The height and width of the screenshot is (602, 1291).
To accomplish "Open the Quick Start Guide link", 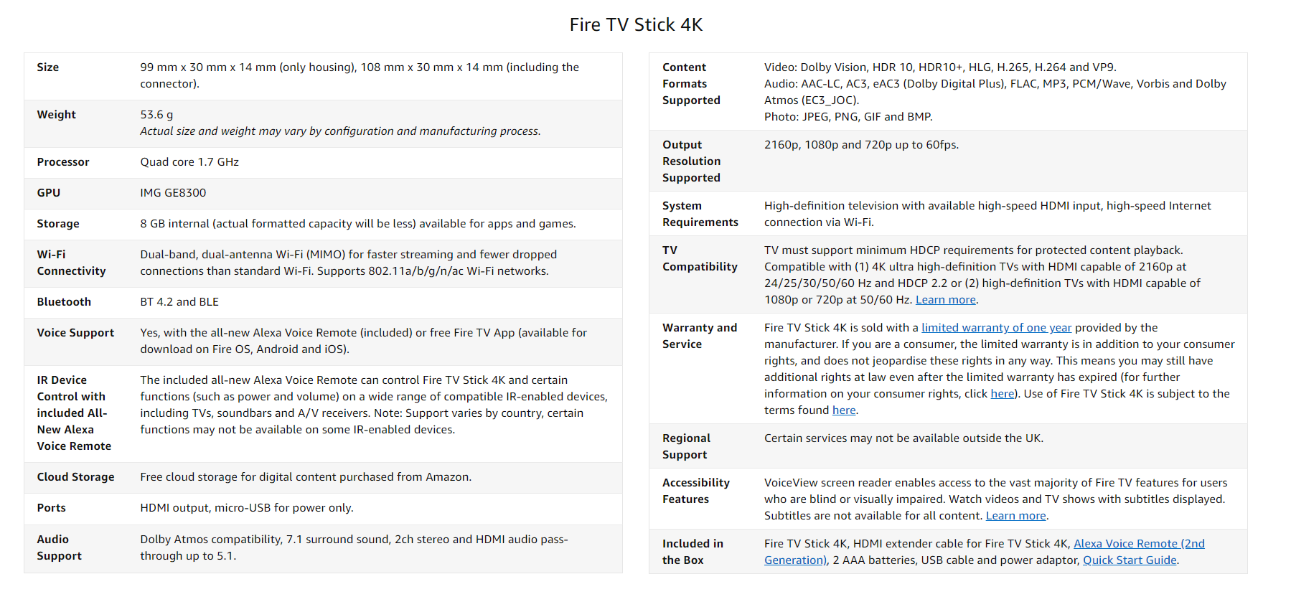I will point(1130,560).
